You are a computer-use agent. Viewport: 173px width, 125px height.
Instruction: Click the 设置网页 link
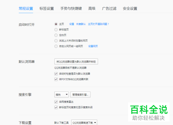pyautogui.click(x=93, y=46)
